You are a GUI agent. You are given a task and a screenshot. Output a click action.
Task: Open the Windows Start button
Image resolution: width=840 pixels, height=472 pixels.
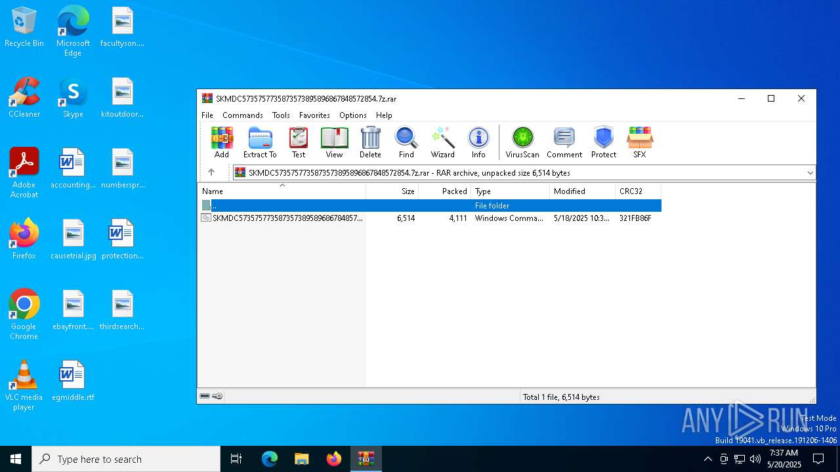click(16, 459)
